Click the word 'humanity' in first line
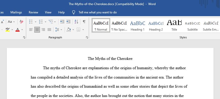220x99 pixels. [x=144, y=68]
